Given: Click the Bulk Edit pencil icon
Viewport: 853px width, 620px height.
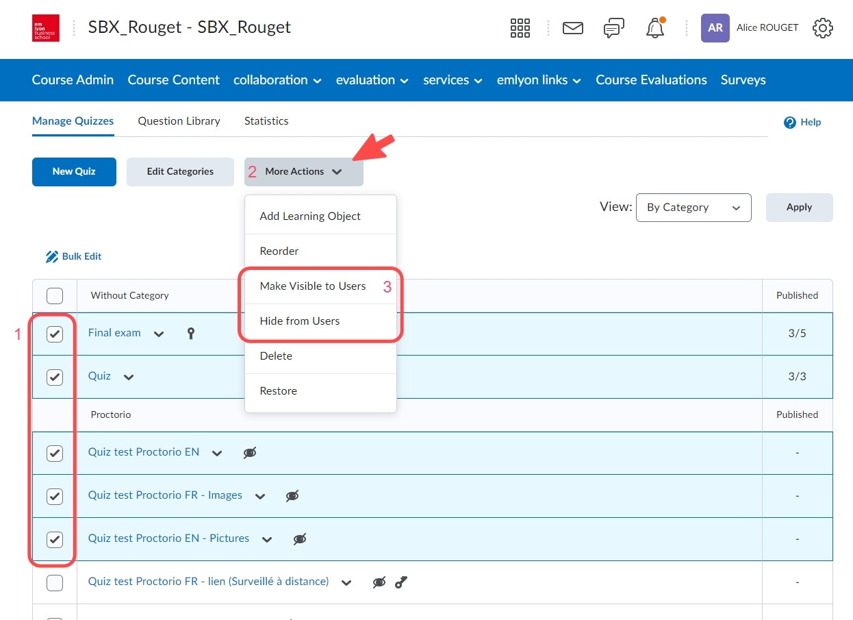Looking at the screenshot, I should pos(52,257).
